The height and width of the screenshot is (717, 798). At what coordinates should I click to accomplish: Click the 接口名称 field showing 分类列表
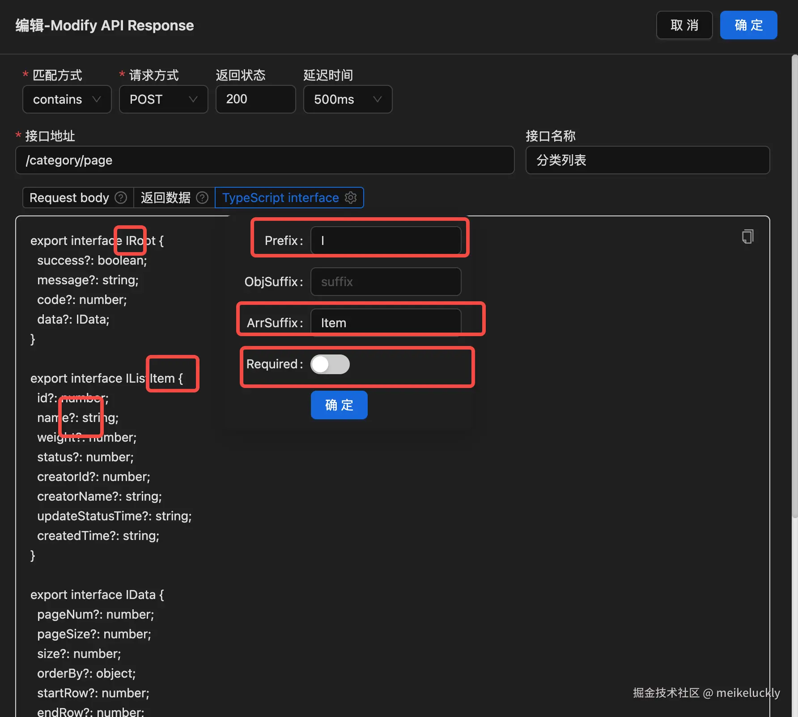coord(647,160)
